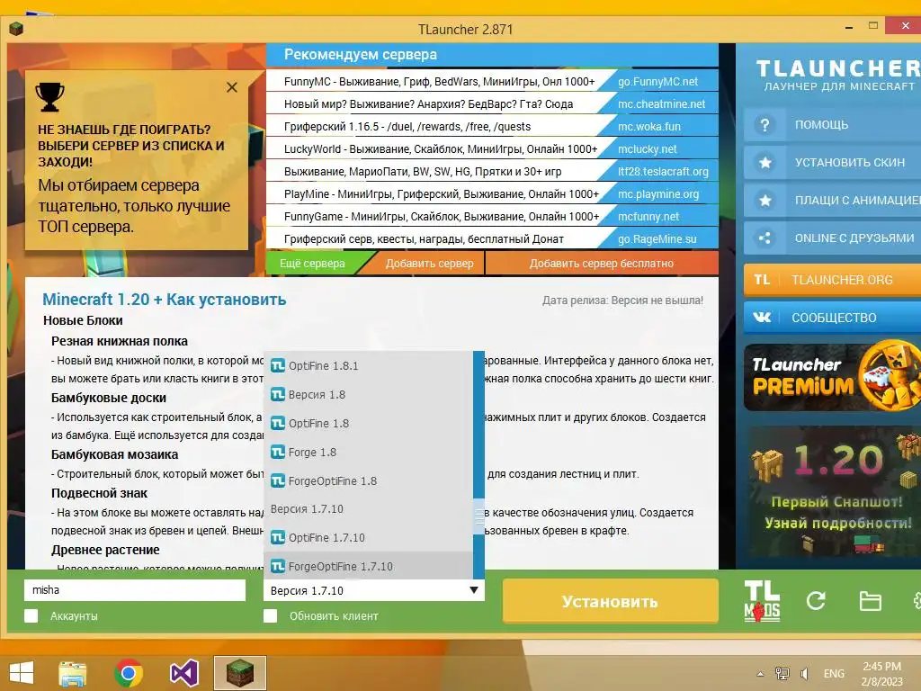The height and width of the screenshot is (691, 921).
Task: Click TLauncher Premium banner
Action: 832,377
